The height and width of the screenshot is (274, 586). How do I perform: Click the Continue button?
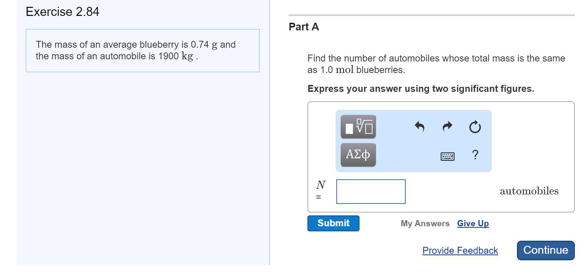coord(546,250)
